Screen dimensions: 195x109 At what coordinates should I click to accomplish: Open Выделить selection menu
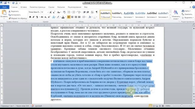tap(188, 18)
